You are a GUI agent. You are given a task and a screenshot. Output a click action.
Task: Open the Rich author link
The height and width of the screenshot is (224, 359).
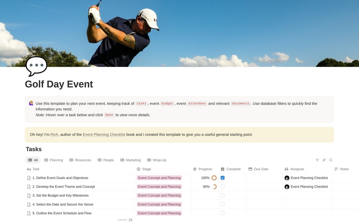54,135
